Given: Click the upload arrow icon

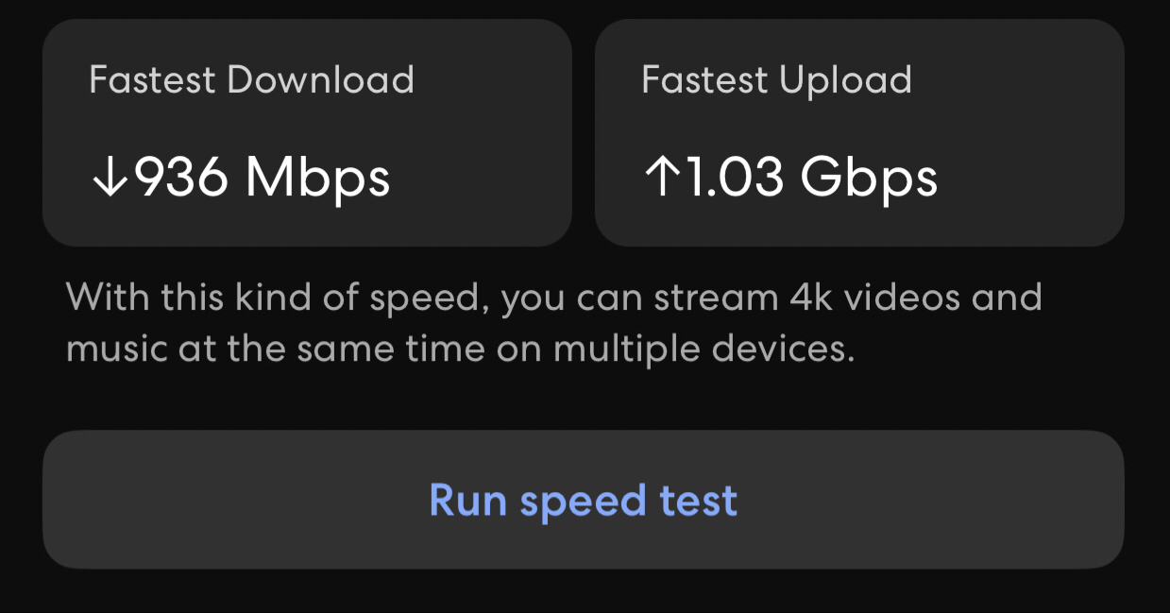Looking at the screenshot, I should [662, 177].
